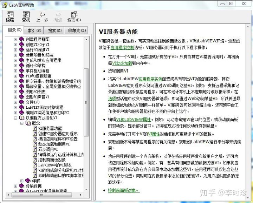Click the book icon beside PID和模糊逻辑
The width and height of the screenshot is (253, 203).
tap(22, 76)
